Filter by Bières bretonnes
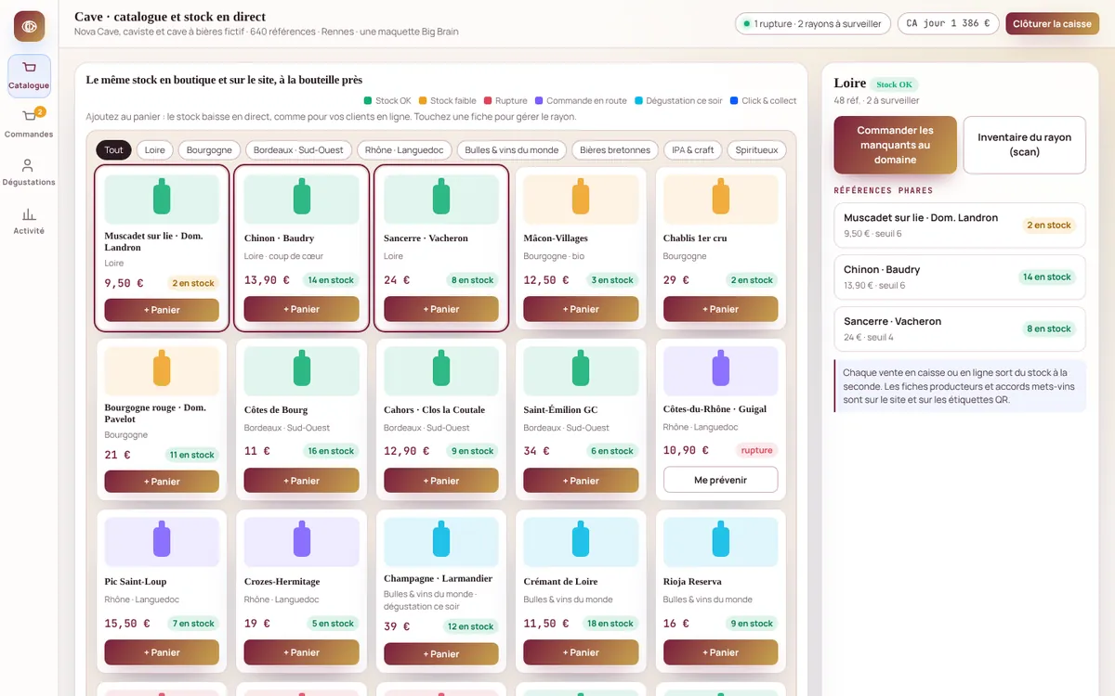Screen dimensions: 1115x696 (615, 149)
